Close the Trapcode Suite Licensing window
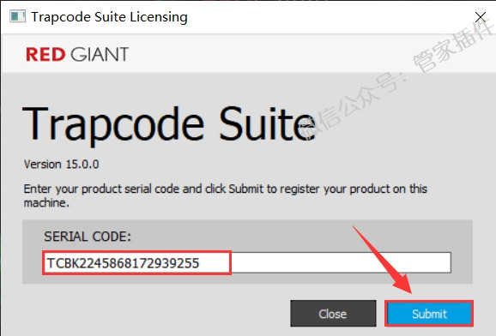 481,17
